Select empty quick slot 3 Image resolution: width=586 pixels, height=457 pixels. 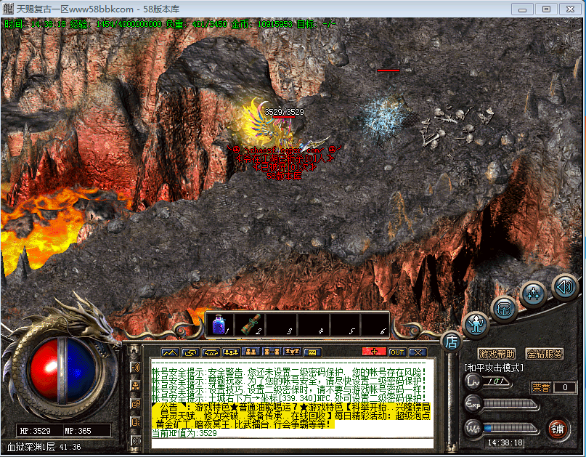[282, 324]
